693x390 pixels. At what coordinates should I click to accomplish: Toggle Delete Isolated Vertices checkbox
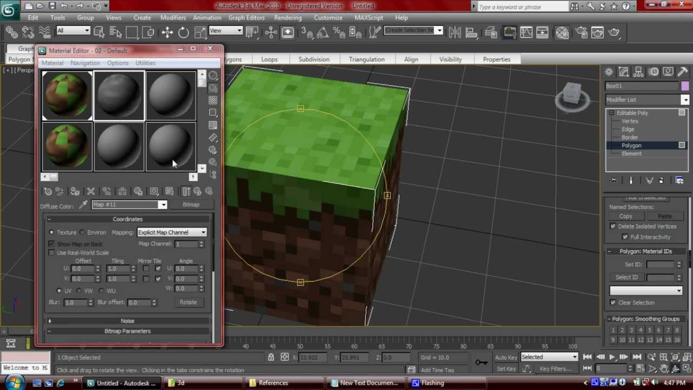613,226
